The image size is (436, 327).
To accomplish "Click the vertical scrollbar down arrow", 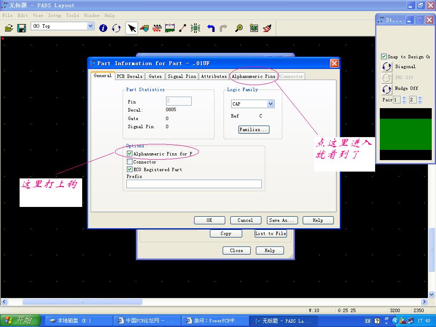I will 432,294.
